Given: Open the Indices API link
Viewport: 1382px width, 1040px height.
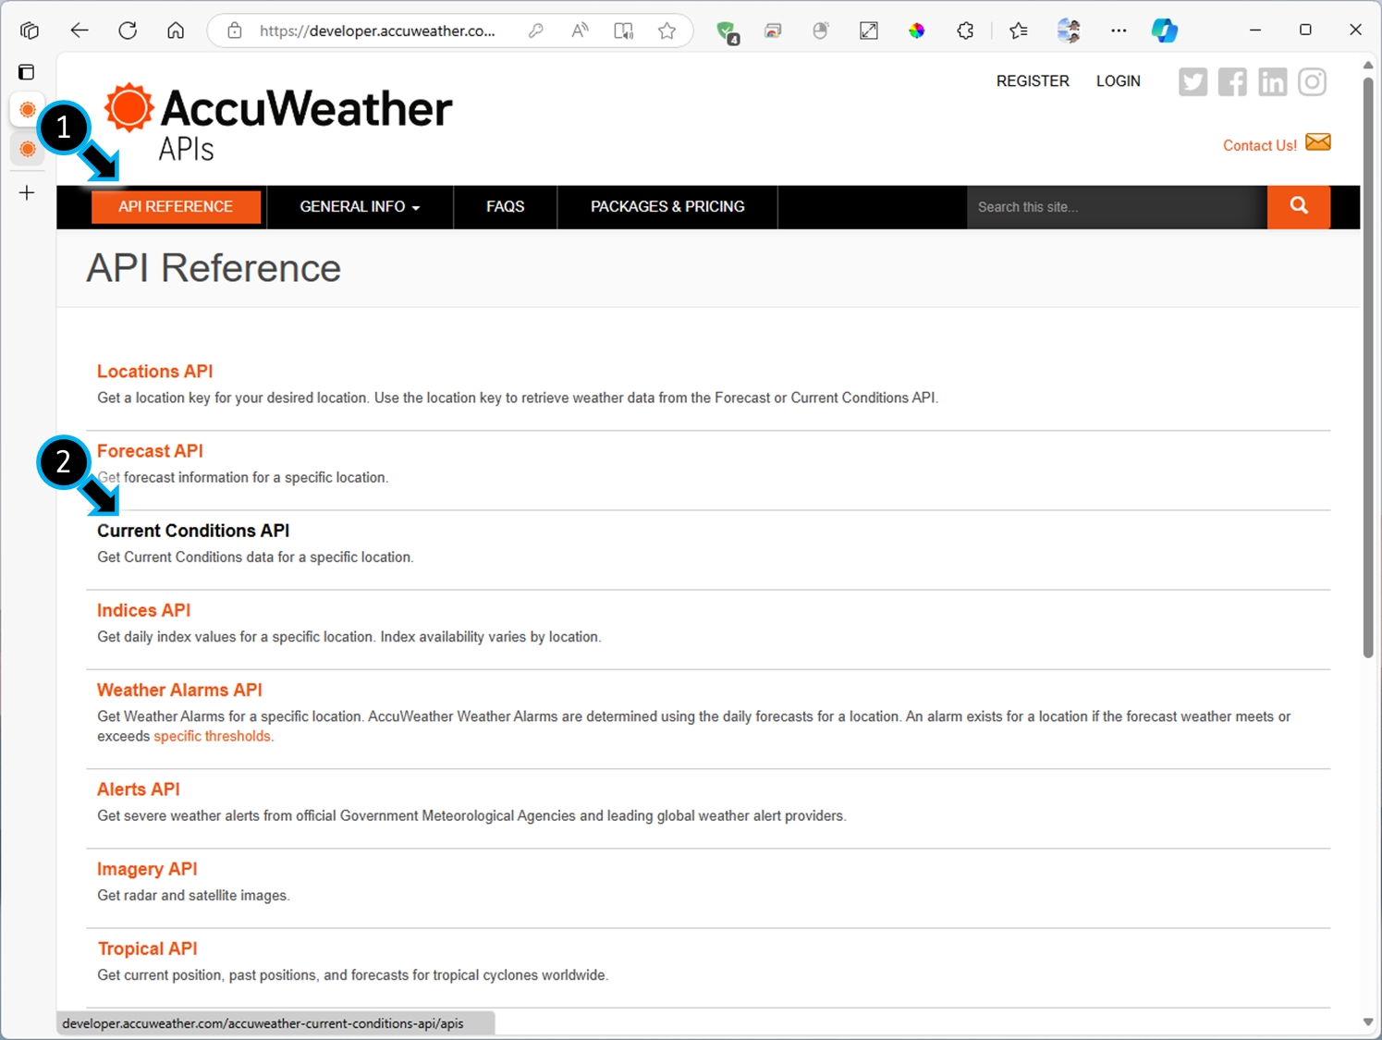Looking at the screenshot, I should coord(143,610).
